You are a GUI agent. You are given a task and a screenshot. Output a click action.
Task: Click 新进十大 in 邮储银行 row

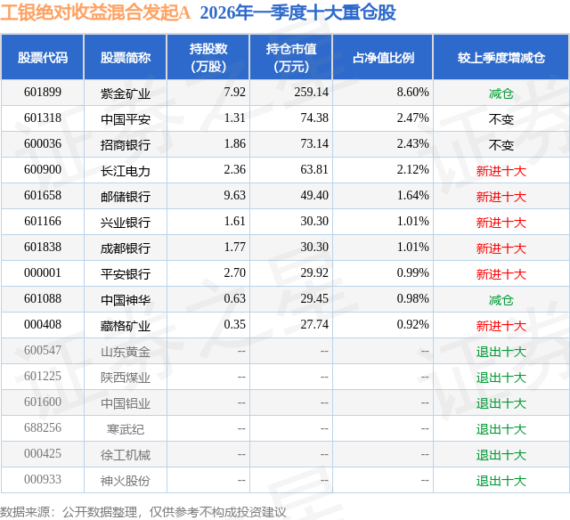click(x=501, y=197)
